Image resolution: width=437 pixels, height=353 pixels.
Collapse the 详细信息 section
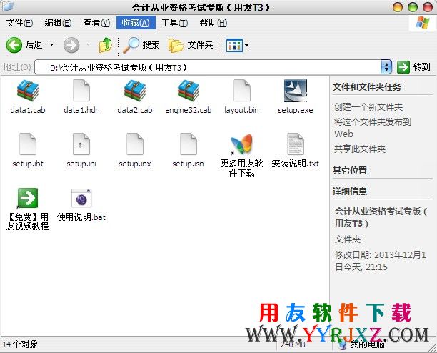coord(350,192)
